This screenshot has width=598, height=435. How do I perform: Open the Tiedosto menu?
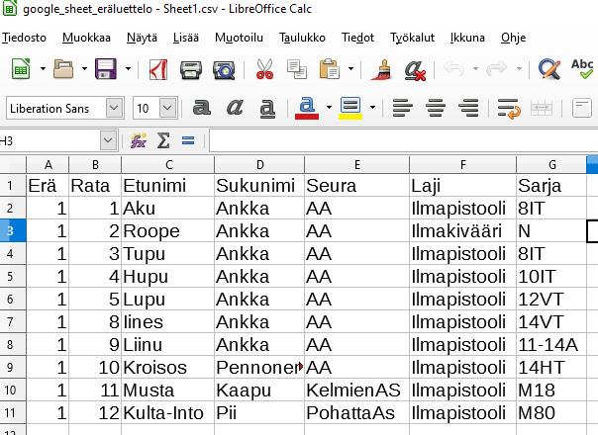[x=24, y=38]
